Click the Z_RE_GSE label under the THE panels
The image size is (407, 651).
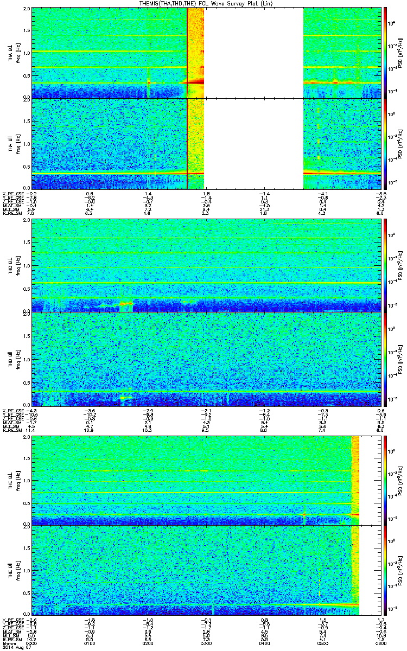(x=14, y=627)
